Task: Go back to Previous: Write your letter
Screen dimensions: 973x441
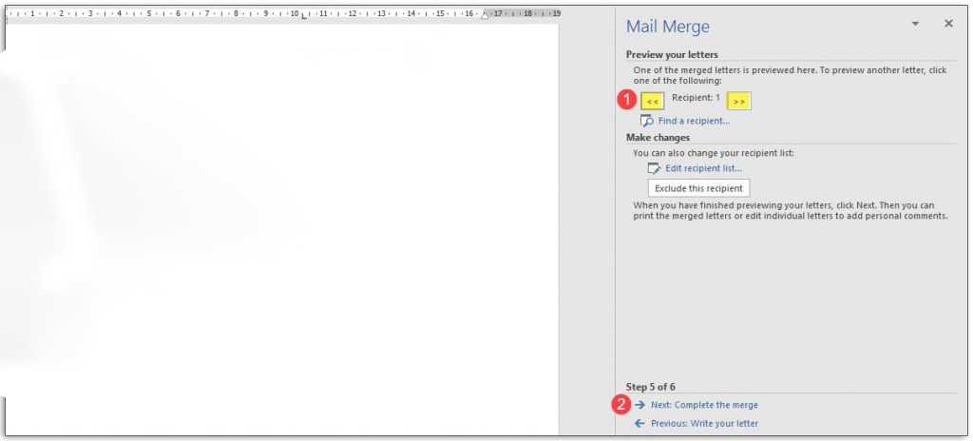Action: point(704,424)
